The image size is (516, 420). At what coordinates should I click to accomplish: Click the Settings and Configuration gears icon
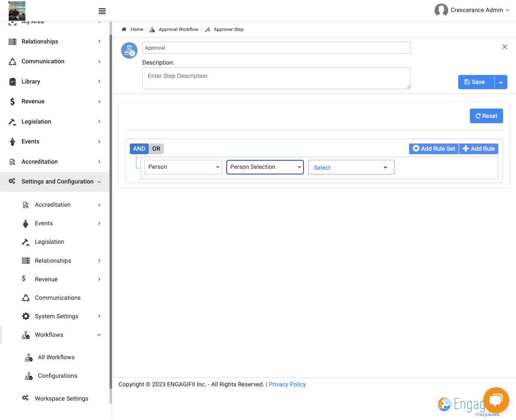(x=12, y=181)
